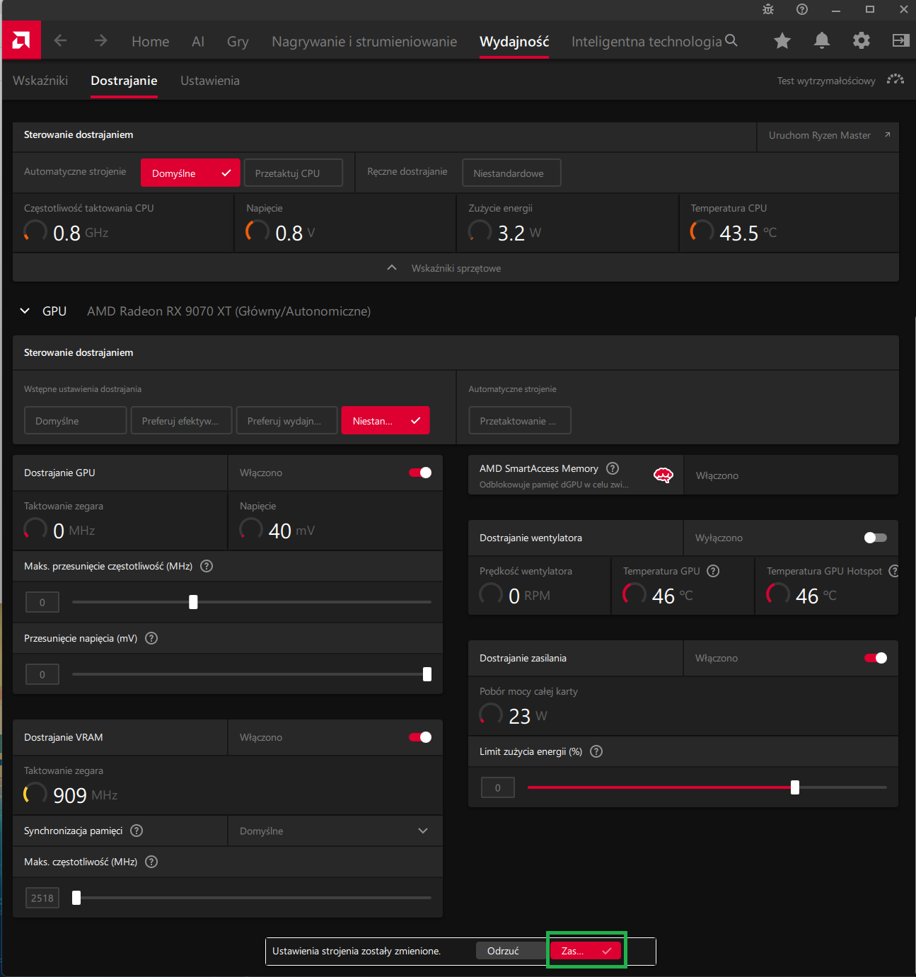This screenshot has width=916, height=977.
Task: Show help for Synchronizacja pamięci
Action: click(137, 831)
